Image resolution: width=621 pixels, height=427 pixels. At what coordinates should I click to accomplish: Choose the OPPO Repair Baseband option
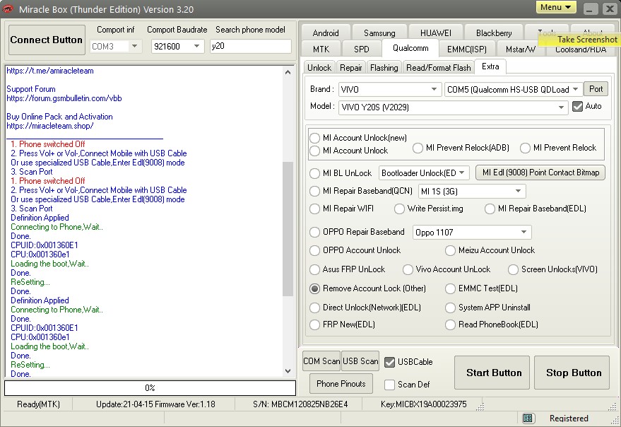point(315,232)
